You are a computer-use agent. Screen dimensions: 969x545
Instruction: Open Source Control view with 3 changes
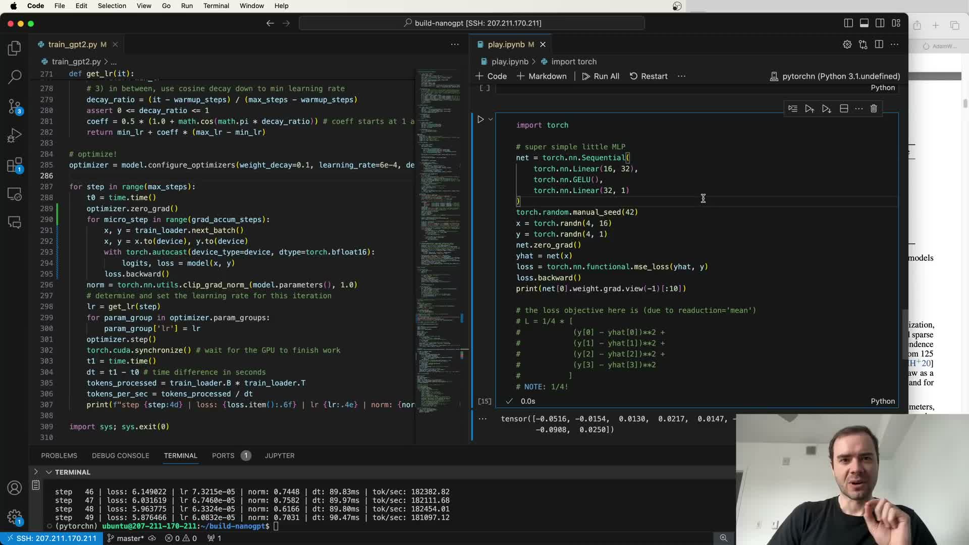click(x=15, y=106)
